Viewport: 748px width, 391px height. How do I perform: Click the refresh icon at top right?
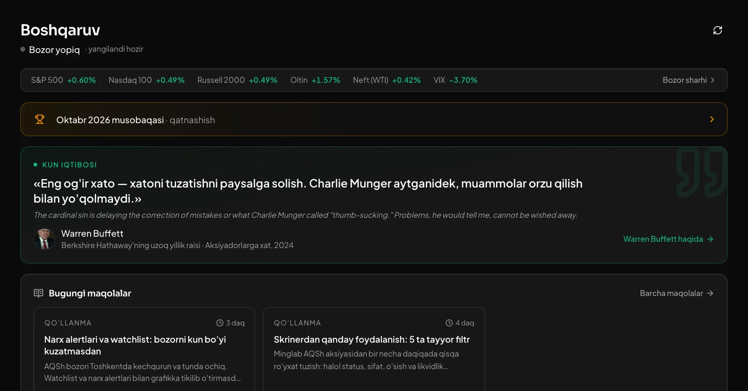click(x=717, y=30)
